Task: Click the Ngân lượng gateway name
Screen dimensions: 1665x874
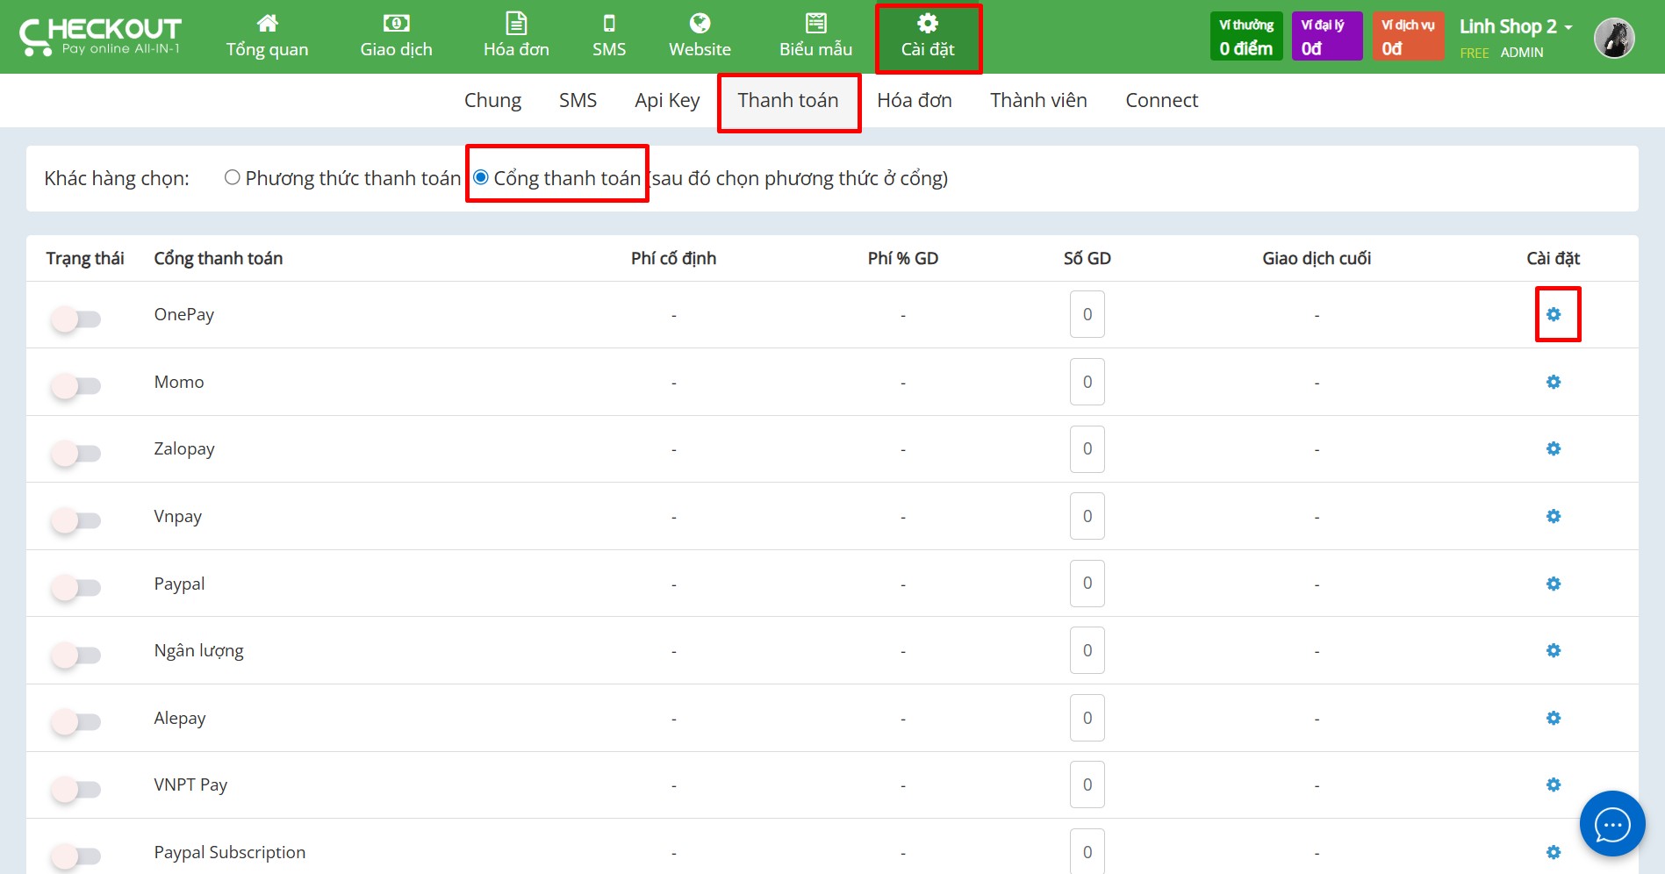Action: coord(198,650)
